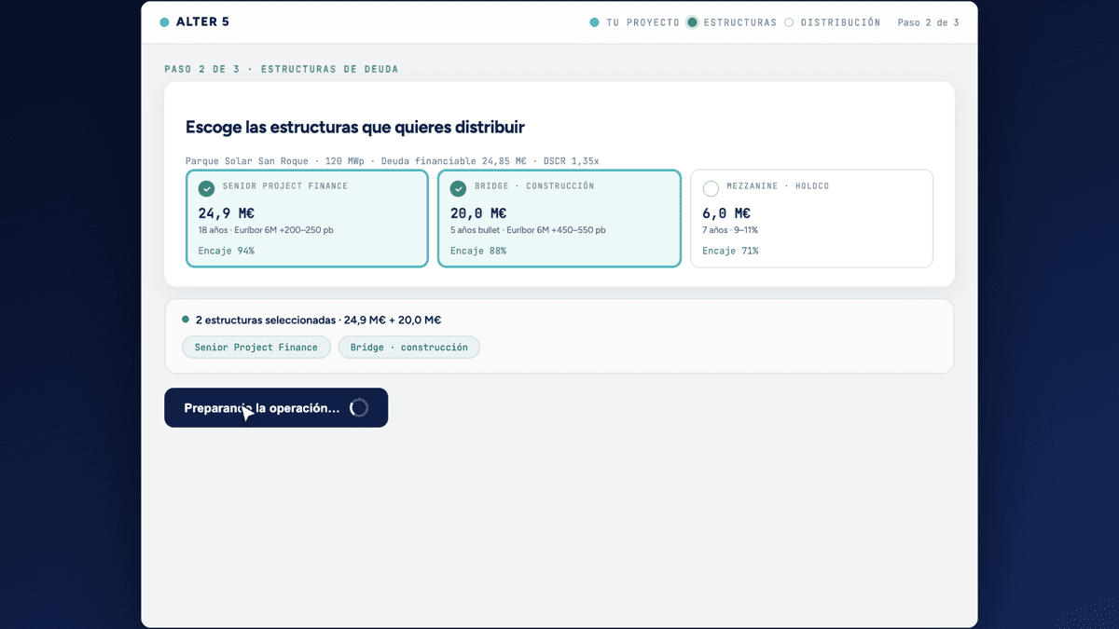Image resolution: width=1119 pixels, height=629 pixels.
Task: Select the Mezzanine Holdco radio circle
Action: point(711,189)
